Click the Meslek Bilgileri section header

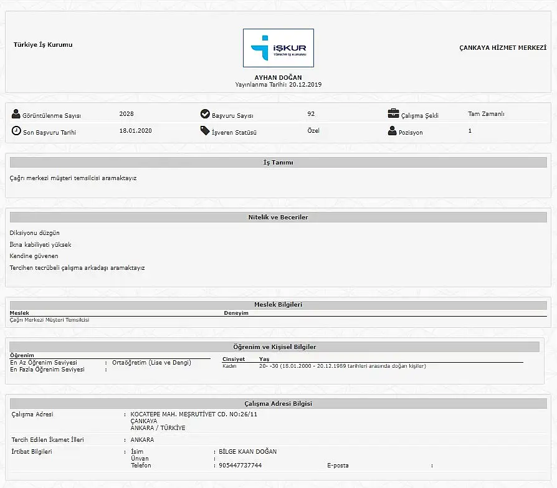(278, 305)
